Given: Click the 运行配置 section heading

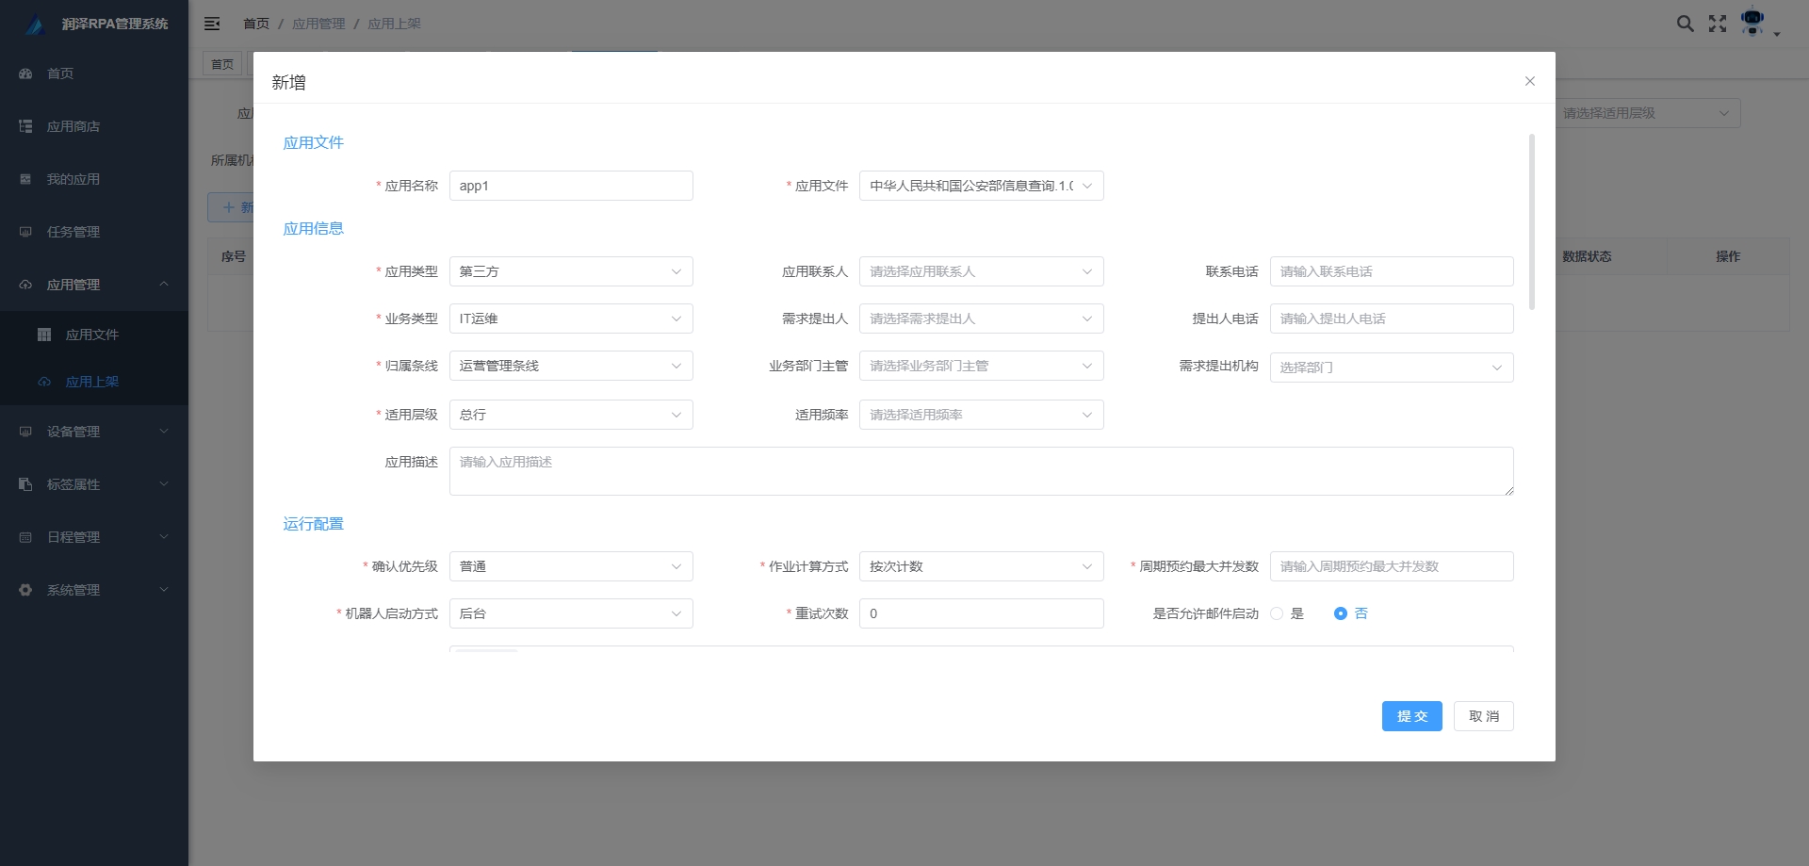Looking at the screenshot, I should 313,524.
